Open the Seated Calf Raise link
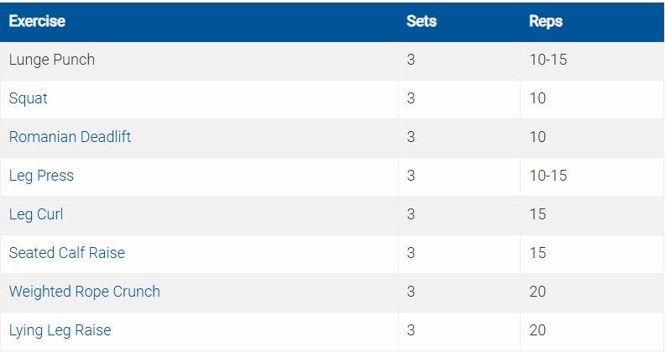Image resolution: width=665 pixels, height=353 pixels. pos(67,253)
